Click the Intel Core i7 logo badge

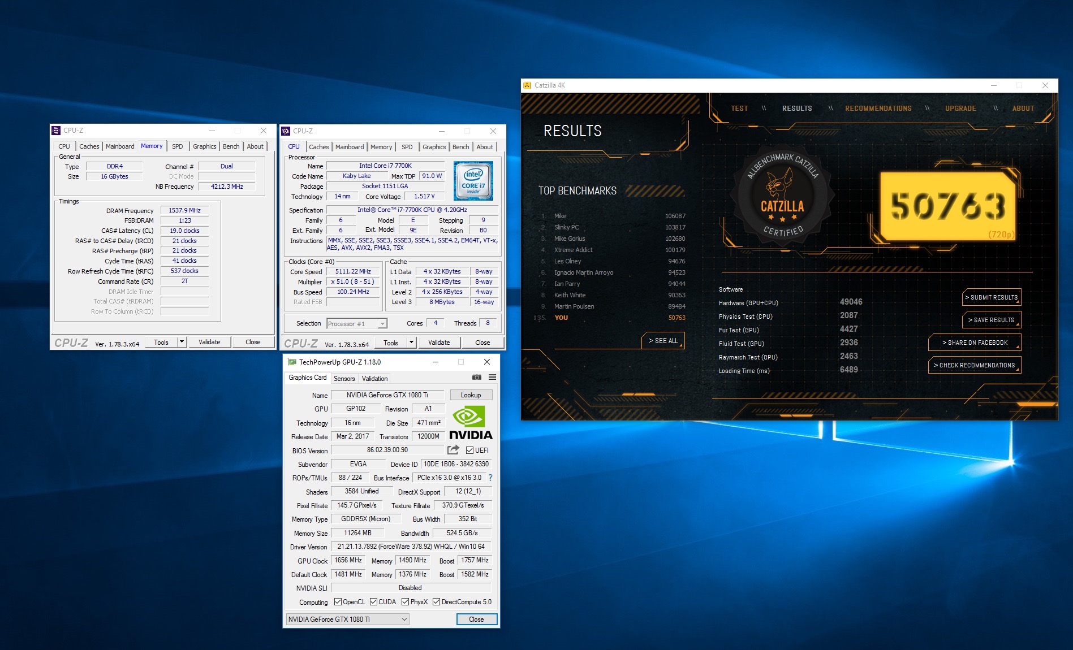click(473, 181)
